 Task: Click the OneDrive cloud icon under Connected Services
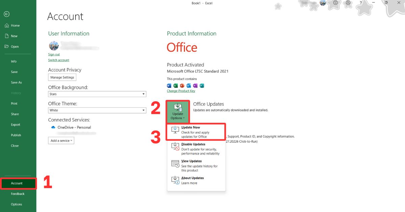point(53,127)
